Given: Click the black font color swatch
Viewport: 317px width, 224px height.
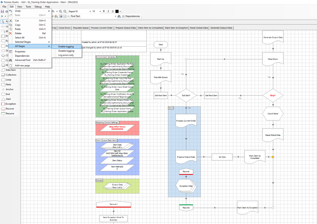Looking at the screenshot, I should tap(117, 11).
